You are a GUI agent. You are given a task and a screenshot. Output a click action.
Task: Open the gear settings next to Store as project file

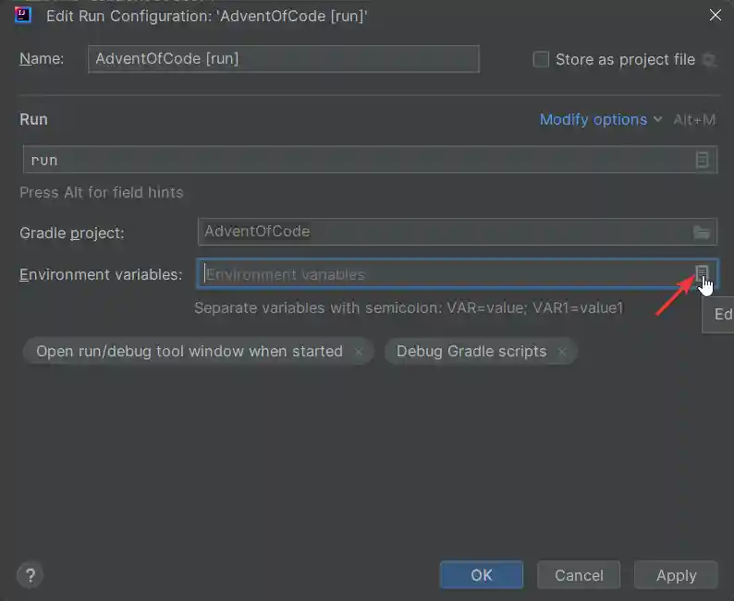[709, 60]
